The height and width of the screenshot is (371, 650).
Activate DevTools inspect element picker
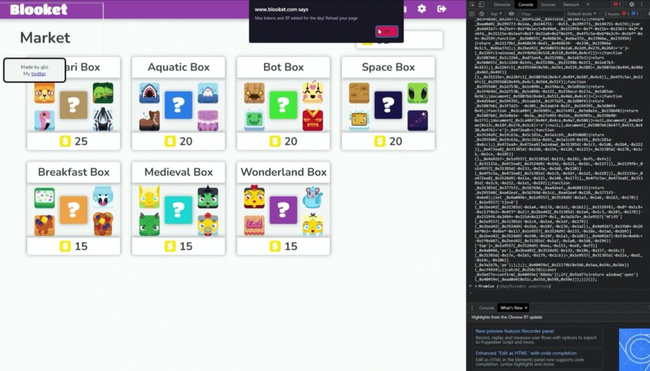(x=472, y=4)
